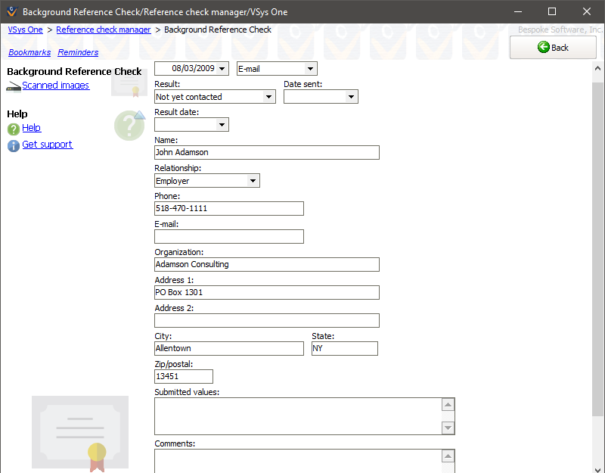Image resolution: width=605 pixels, height=473 pixels.
Task: Click the up arrow of the Submitted values box
Action: point(448,404)
